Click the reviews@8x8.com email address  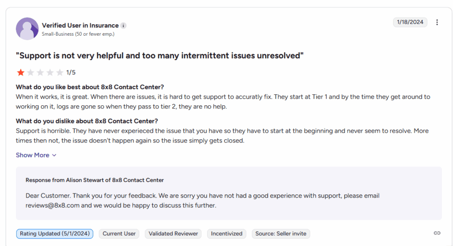[53, 205]
